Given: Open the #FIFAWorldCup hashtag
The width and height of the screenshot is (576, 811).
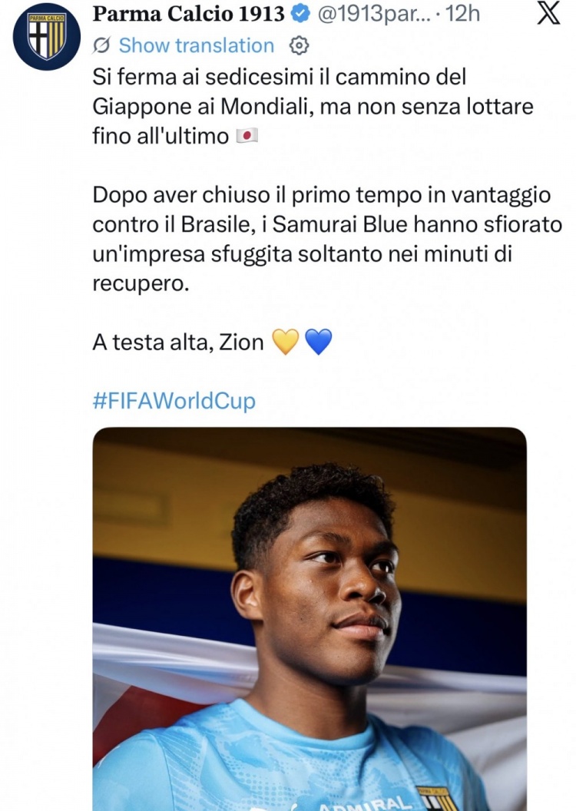Looking at the screenshot, I should 174,402.
